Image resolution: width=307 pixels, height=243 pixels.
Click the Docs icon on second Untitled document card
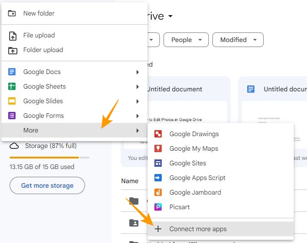point(251,89)
